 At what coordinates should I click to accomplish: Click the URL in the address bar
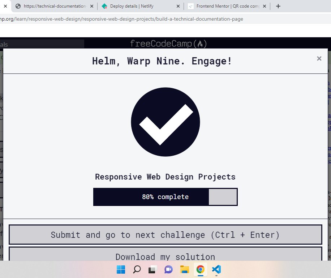click(121, 19)
